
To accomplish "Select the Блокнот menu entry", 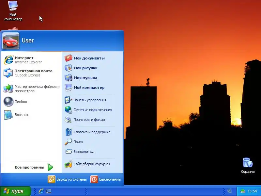I will coord(31,115).
